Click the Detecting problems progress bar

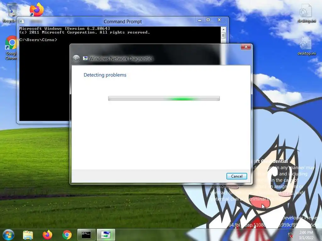point(164,99)
